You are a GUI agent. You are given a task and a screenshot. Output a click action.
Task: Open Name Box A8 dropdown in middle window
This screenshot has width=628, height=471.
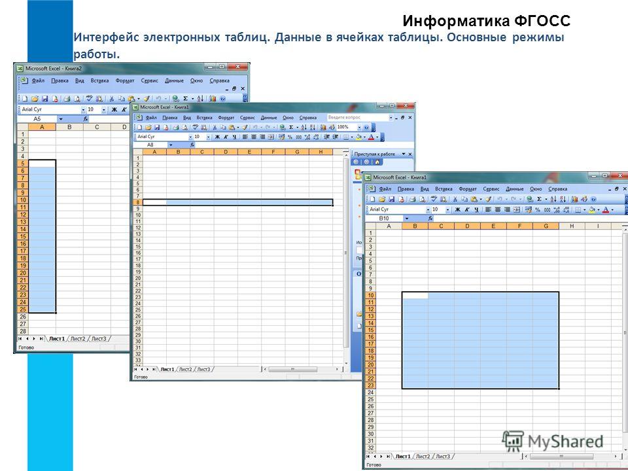point(171,145)
